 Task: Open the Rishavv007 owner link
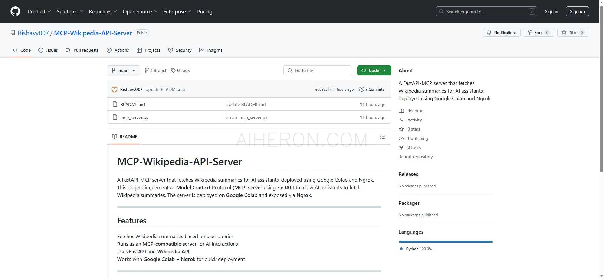point(33,33)
